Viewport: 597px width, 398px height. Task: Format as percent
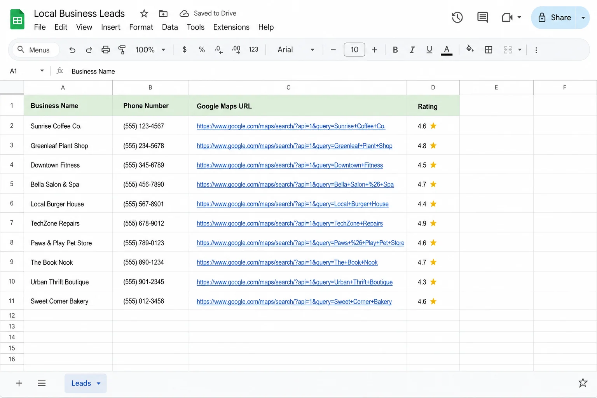click(202, 49)
